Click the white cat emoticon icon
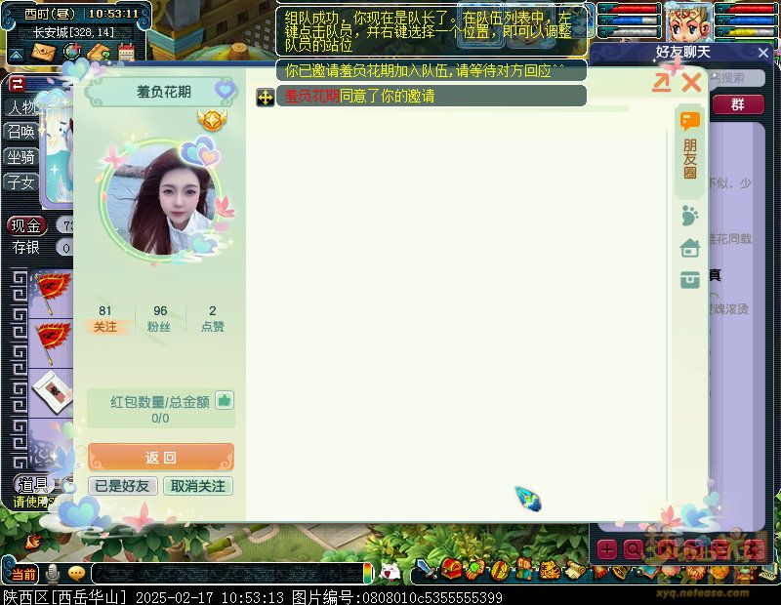 390,573
